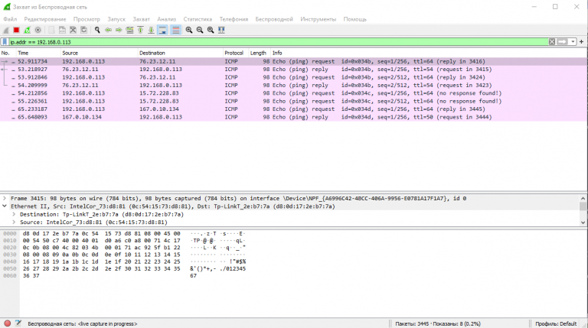Clear the display filter with X
588x328 pixels.
click(552, 42)
